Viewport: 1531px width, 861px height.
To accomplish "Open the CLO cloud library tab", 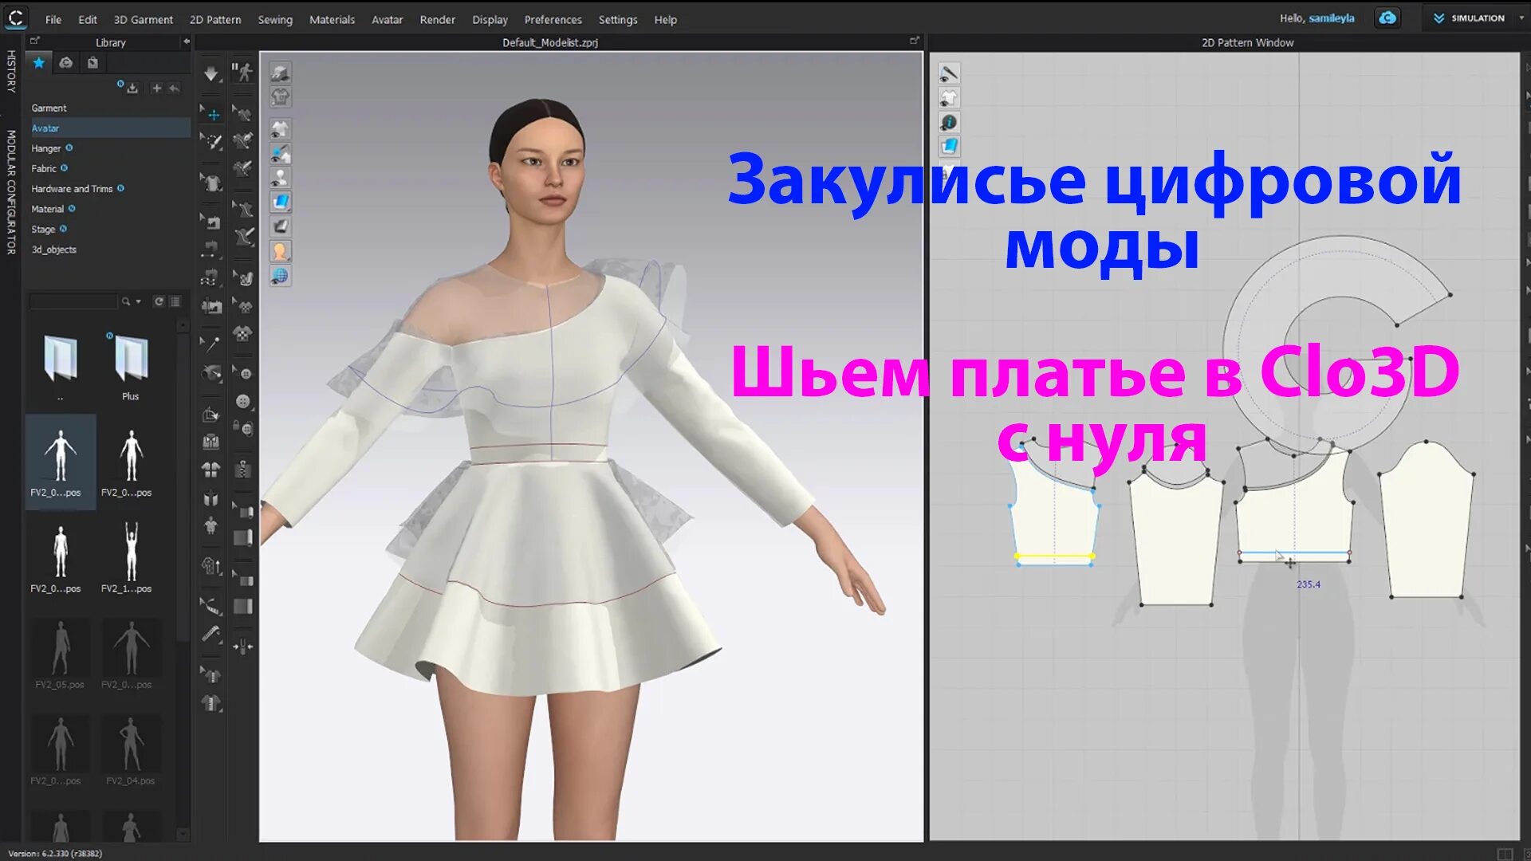I will point(66,63).
